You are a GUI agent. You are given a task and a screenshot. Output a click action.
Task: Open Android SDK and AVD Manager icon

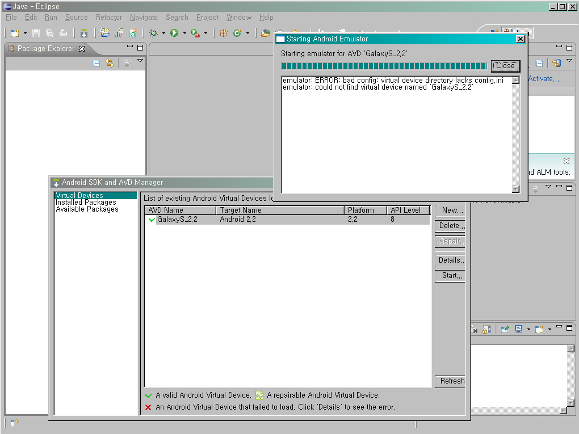pos(84,33)
